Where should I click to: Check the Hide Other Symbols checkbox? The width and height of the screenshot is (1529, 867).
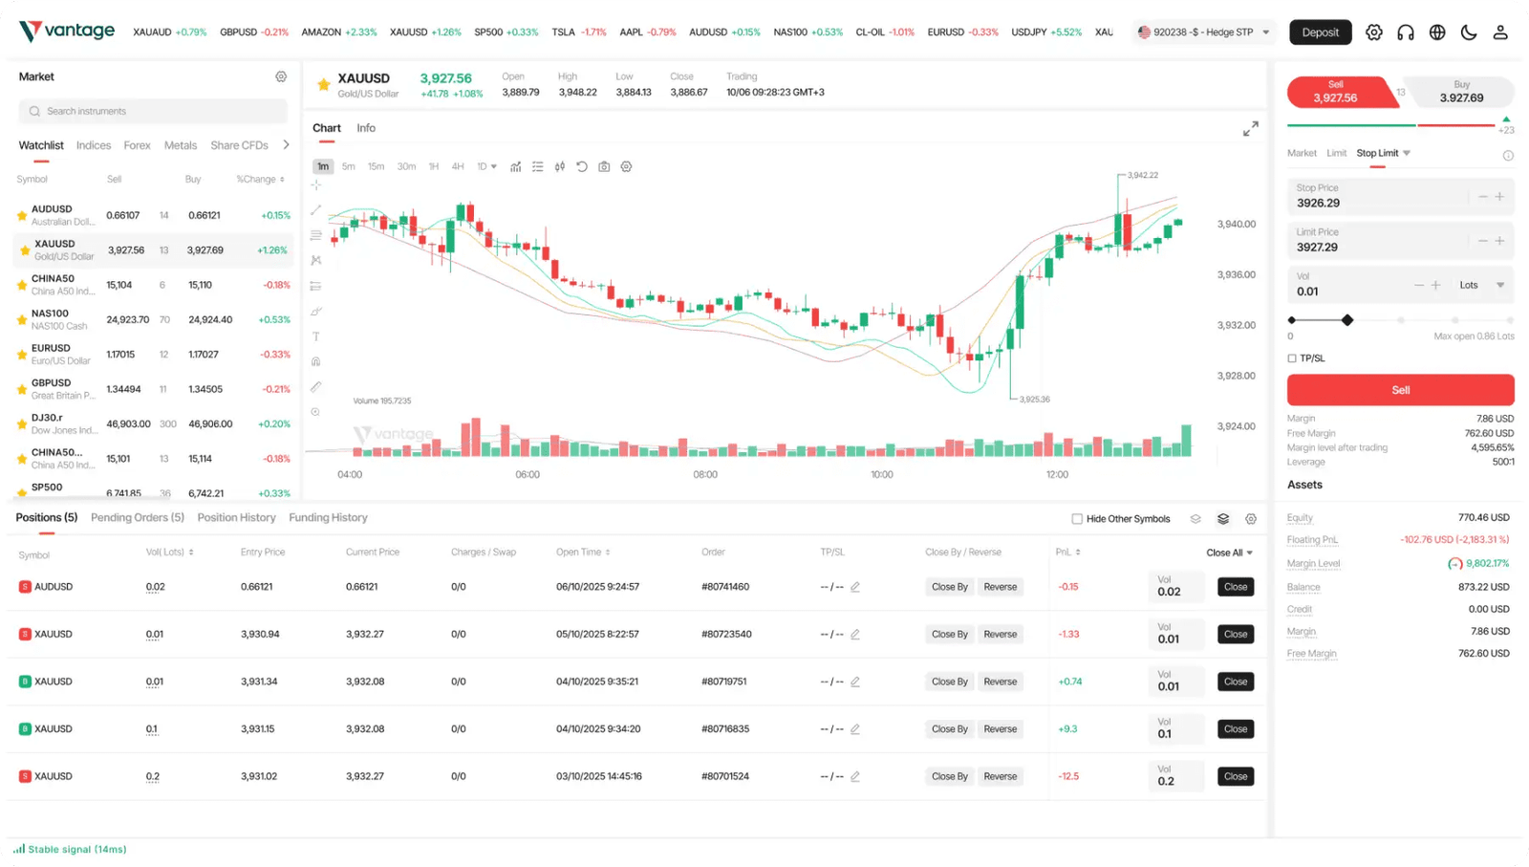click(1076, 518)
